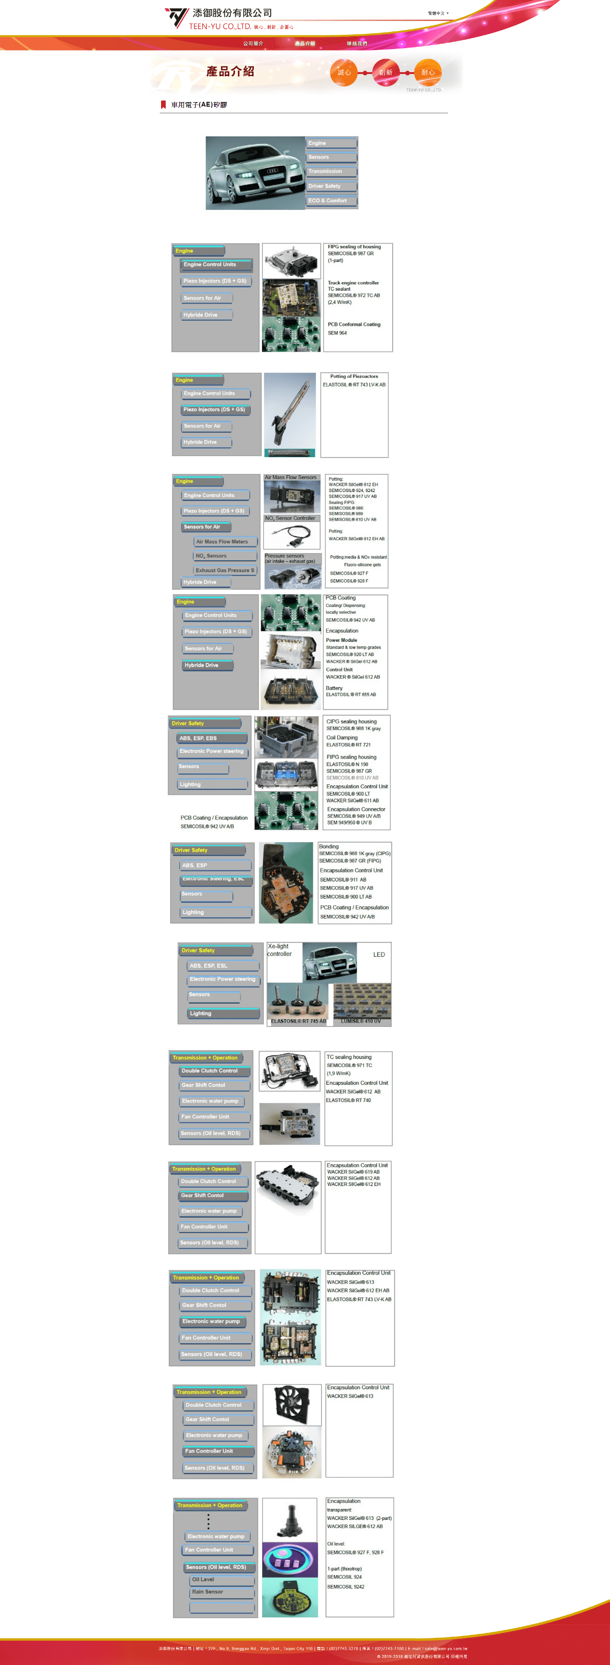The width and height of the screenshot is (610, 1665).
Task: Click the Bonding heading text
Action: click(328, 846)
